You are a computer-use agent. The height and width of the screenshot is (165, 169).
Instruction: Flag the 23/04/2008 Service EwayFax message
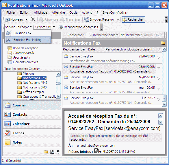point(159,58)
